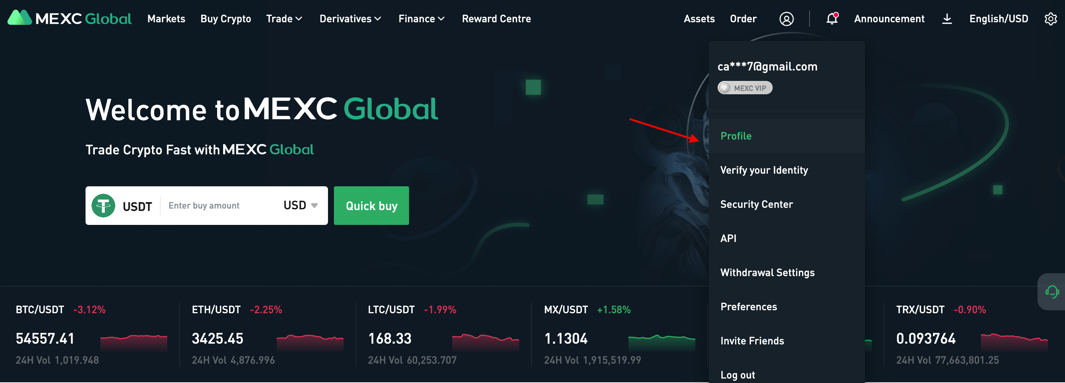Click the download app icon
This screenshot has height=383, width=1065.
[x=947, y=19]
